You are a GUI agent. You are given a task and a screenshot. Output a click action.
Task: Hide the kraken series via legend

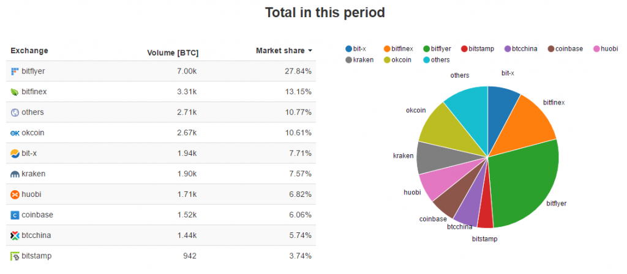360,60
